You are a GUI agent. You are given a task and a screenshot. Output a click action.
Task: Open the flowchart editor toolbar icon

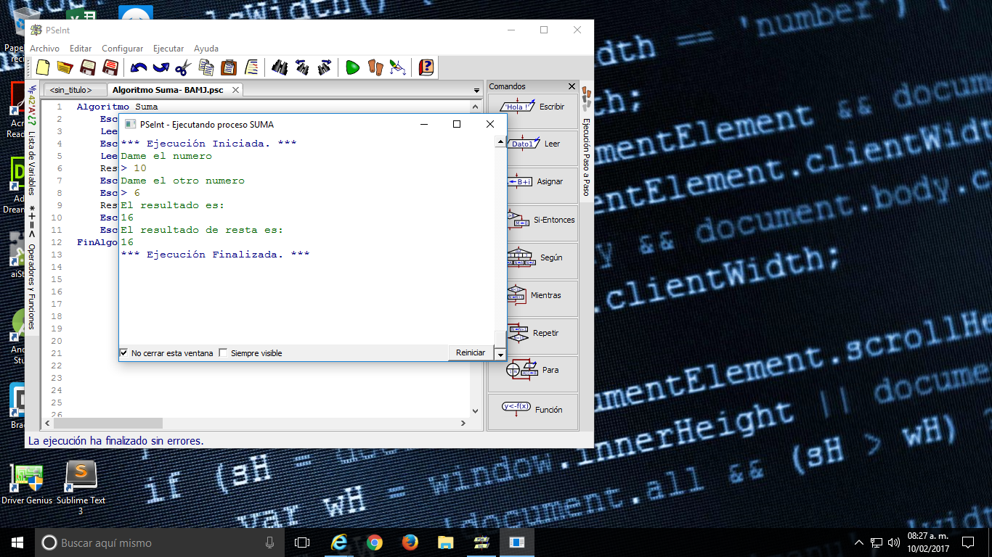tap(397, 67)
